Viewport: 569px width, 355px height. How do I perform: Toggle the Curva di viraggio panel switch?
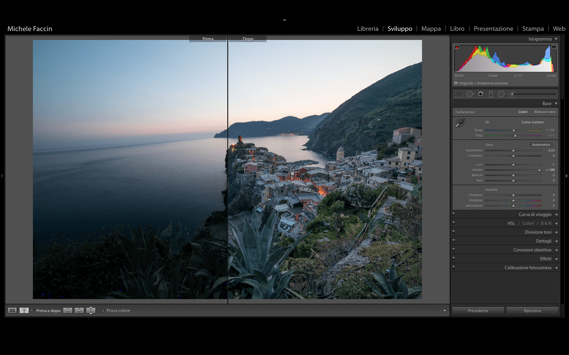pyautogui.click(x=453, y=214)
